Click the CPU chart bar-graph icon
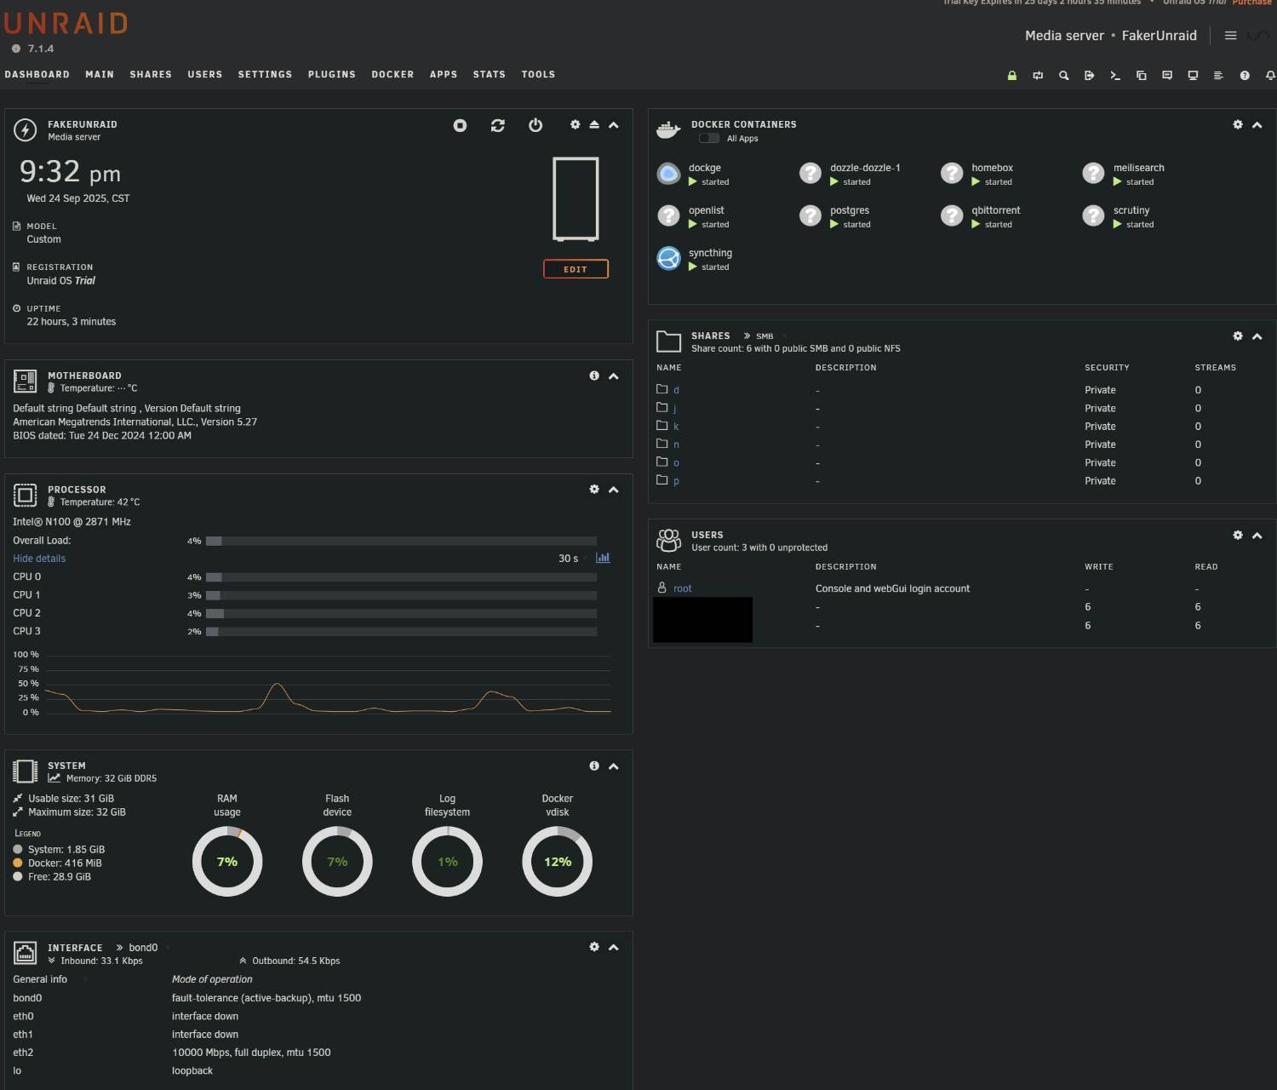The image size is (1277, 1090). tap(603, 558)
